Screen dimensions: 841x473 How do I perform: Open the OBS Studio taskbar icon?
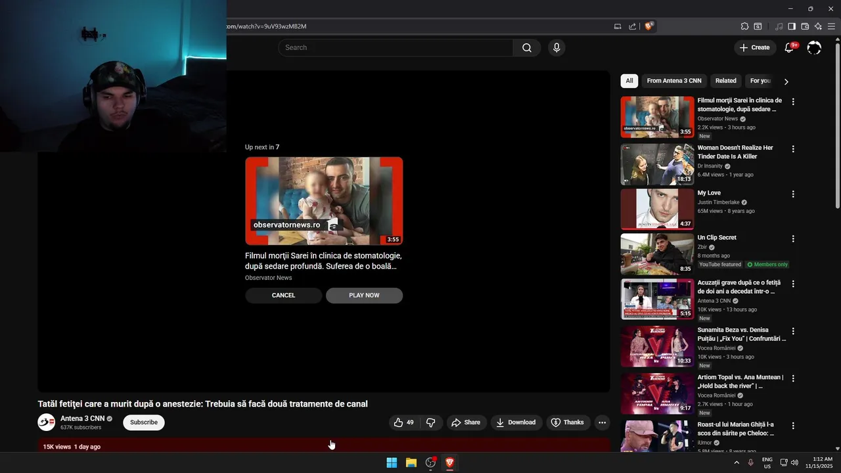[x=430, y=462]
